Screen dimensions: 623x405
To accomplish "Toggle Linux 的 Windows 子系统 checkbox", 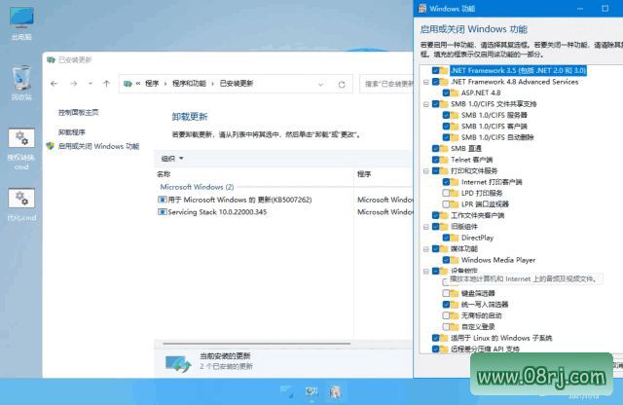I will pyautogui.click(x=435, y=338).
